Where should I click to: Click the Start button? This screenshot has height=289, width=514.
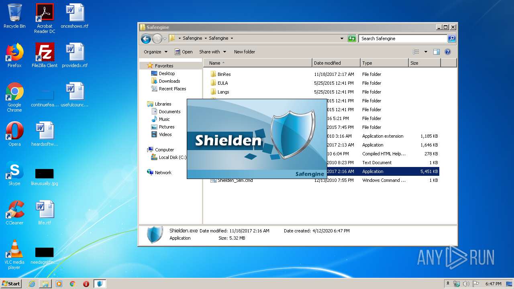coord(11,284)
